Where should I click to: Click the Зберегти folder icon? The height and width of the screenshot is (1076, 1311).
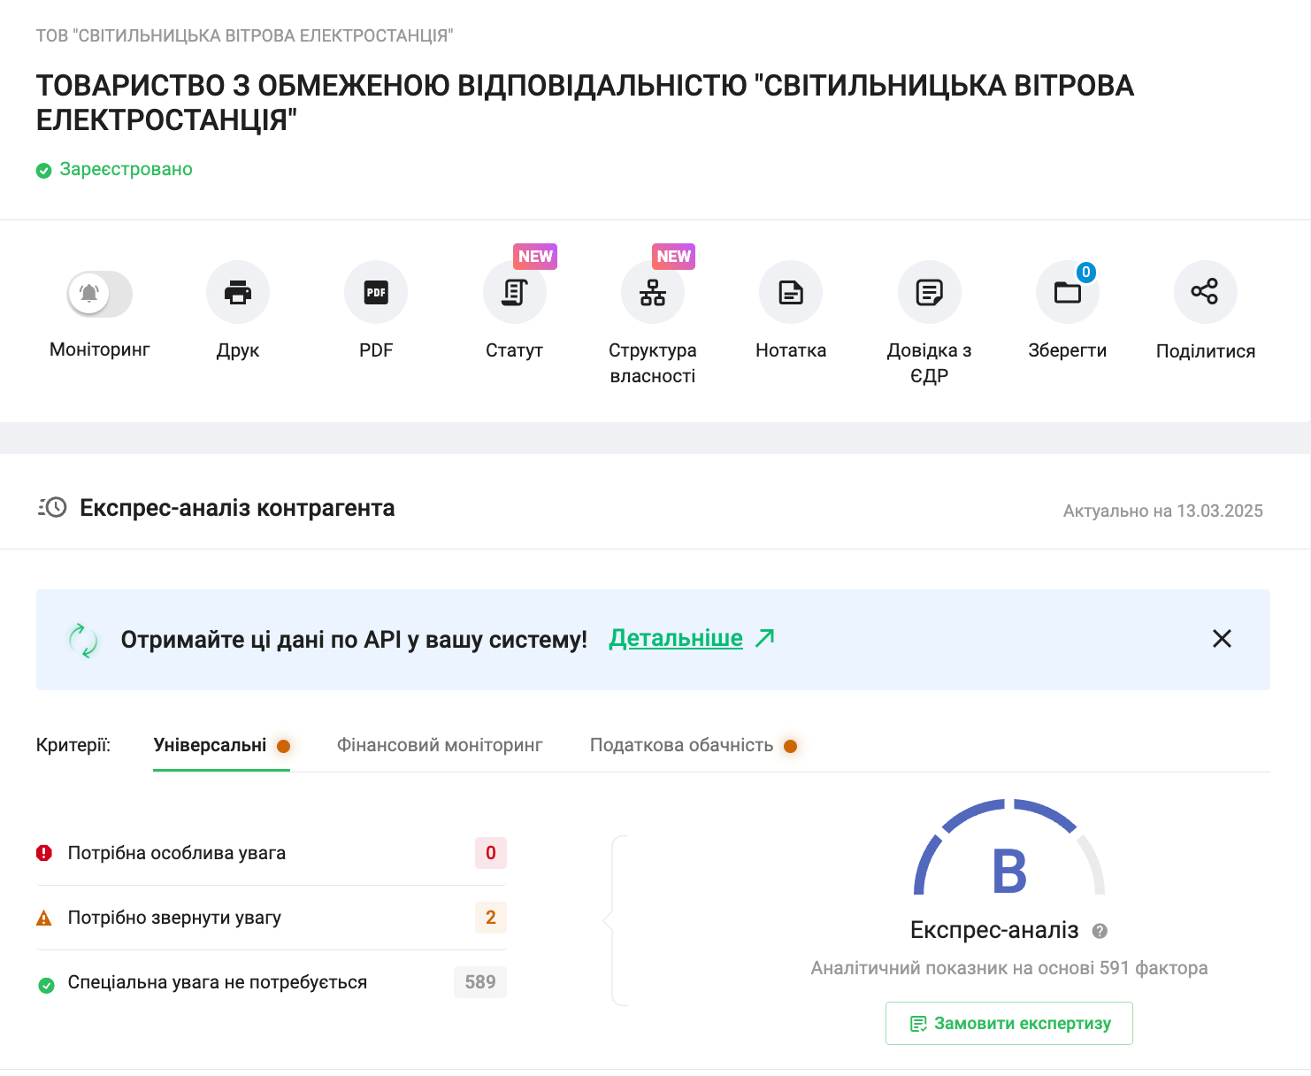[x=1068, y=292]
